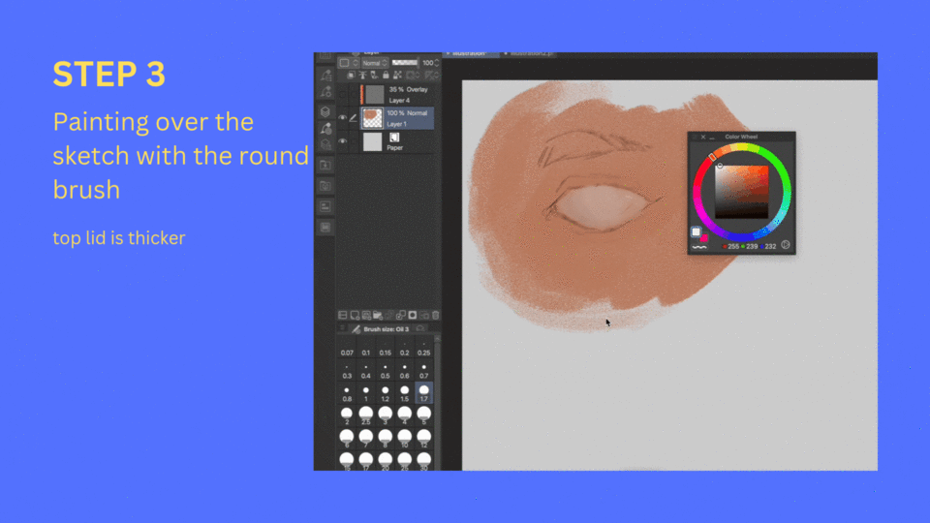
Task: Create a new raster layer icon
Action: (355, 315)
